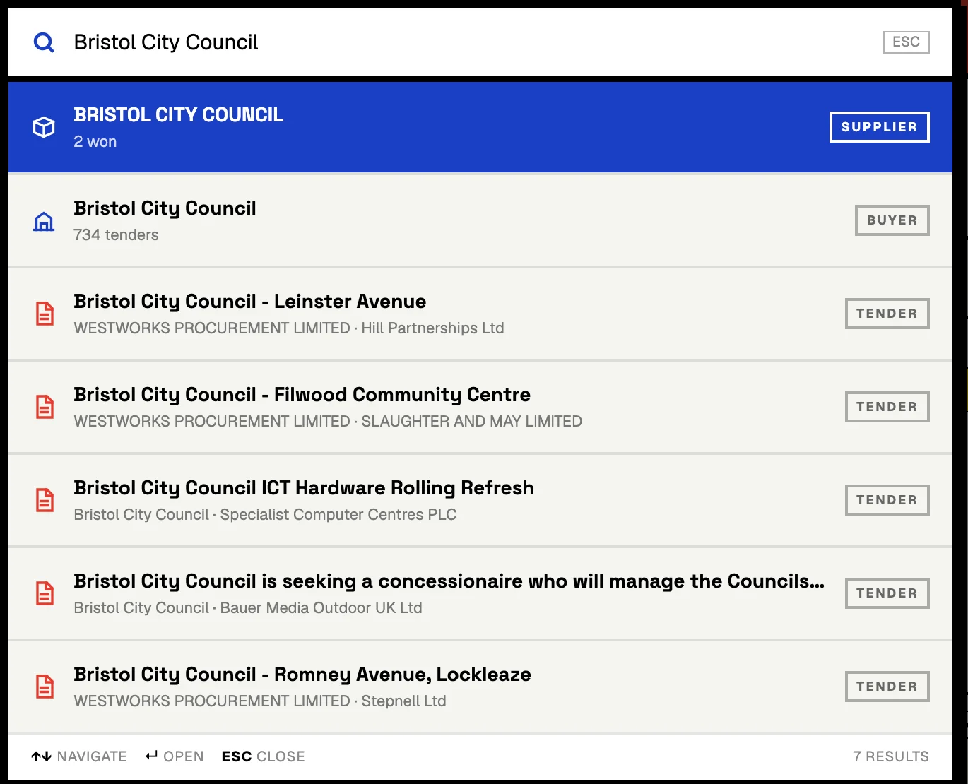
Task: Open Bristol City Council - Leinster Avenue tender
Action: [x=249, y=302]
